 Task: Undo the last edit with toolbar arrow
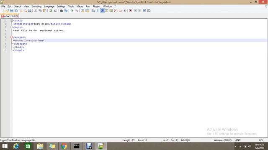[51, 11]
